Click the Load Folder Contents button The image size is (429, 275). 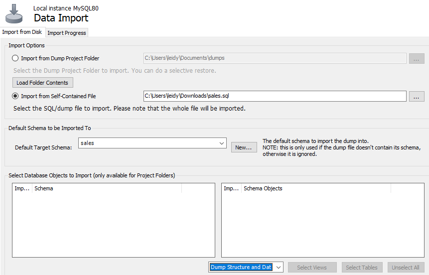point(42,83)
